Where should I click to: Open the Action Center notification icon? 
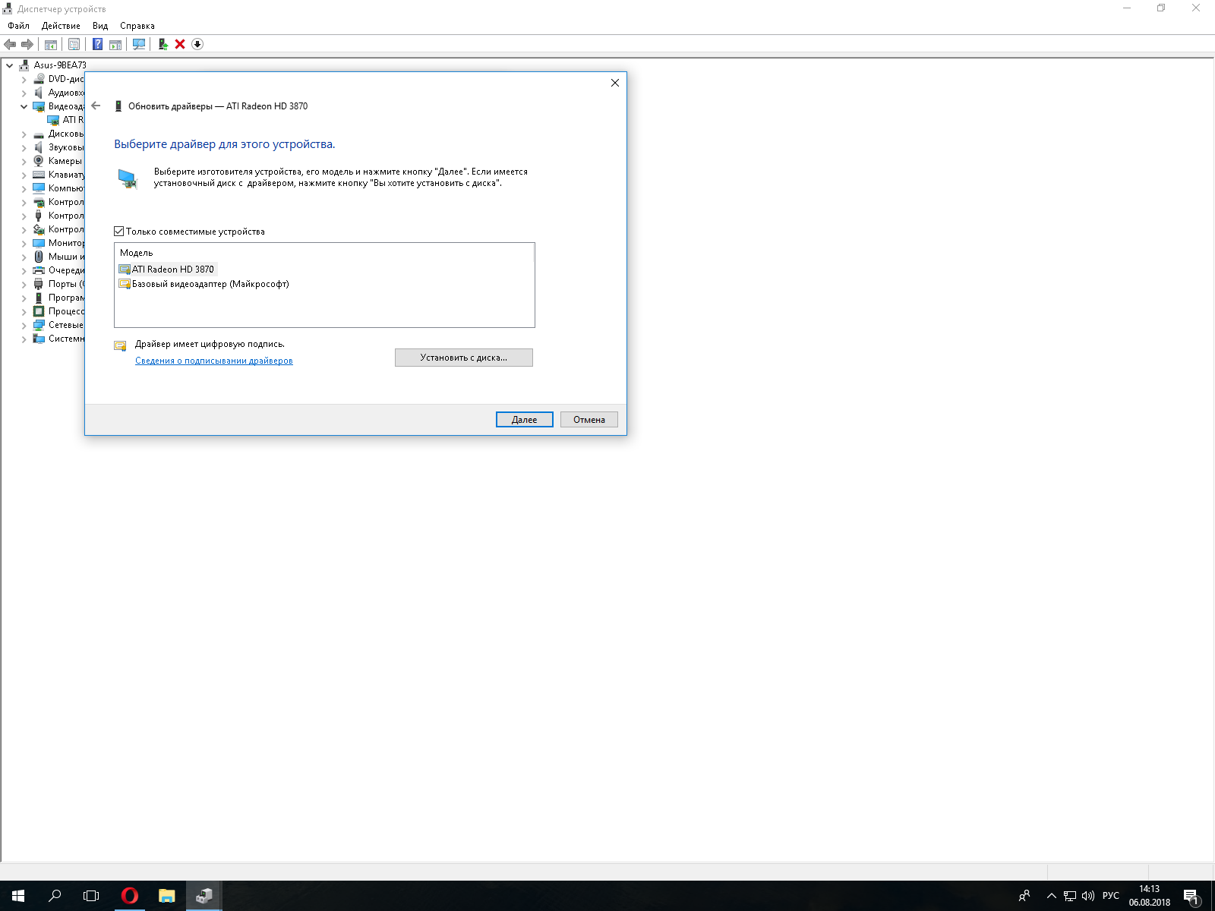coord(1191,896)
